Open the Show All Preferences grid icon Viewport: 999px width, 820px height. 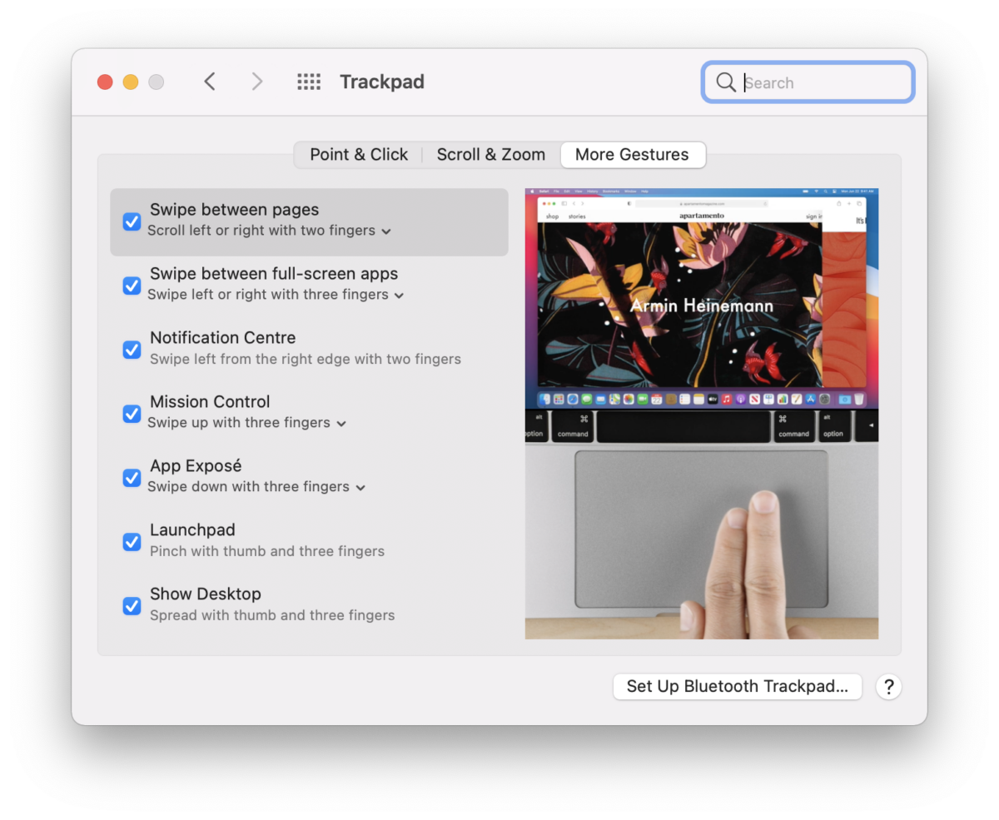[309, 82]
